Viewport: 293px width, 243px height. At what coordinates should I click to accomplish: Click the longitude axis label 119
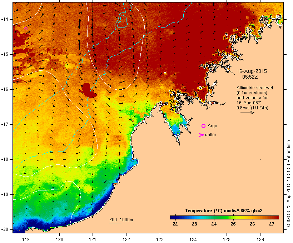coord(26,239)
